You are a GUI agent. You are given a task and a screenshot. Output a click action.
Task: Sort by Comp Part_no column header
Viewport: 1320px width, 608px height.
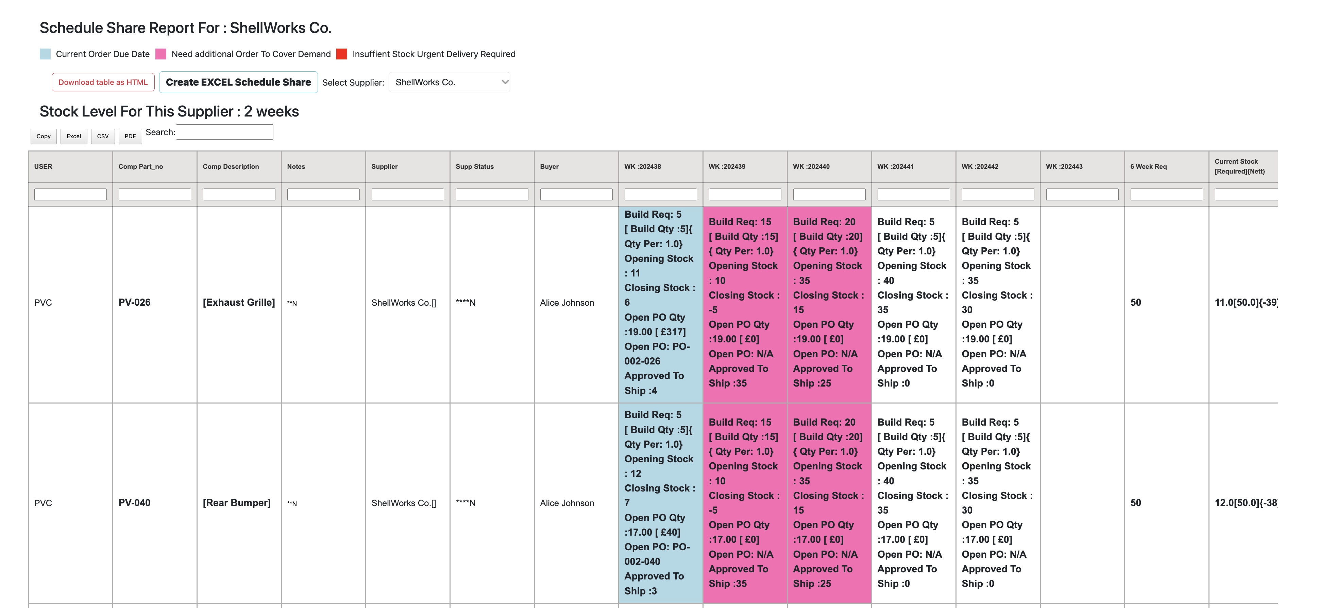(x=141, y=167)
